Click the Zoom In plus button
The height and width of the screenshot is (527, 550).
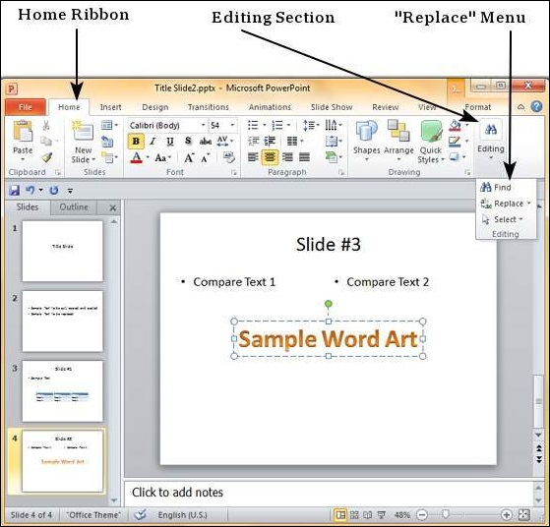(x=506, y=515)
